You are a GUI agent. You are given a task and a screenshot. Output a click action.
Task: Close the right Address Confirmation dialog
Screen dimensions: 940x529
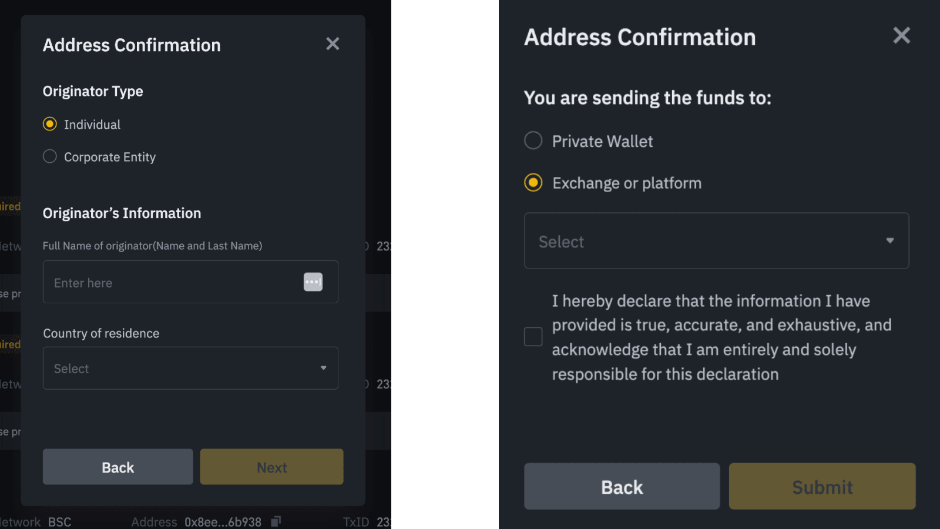[x=901, y=36]
